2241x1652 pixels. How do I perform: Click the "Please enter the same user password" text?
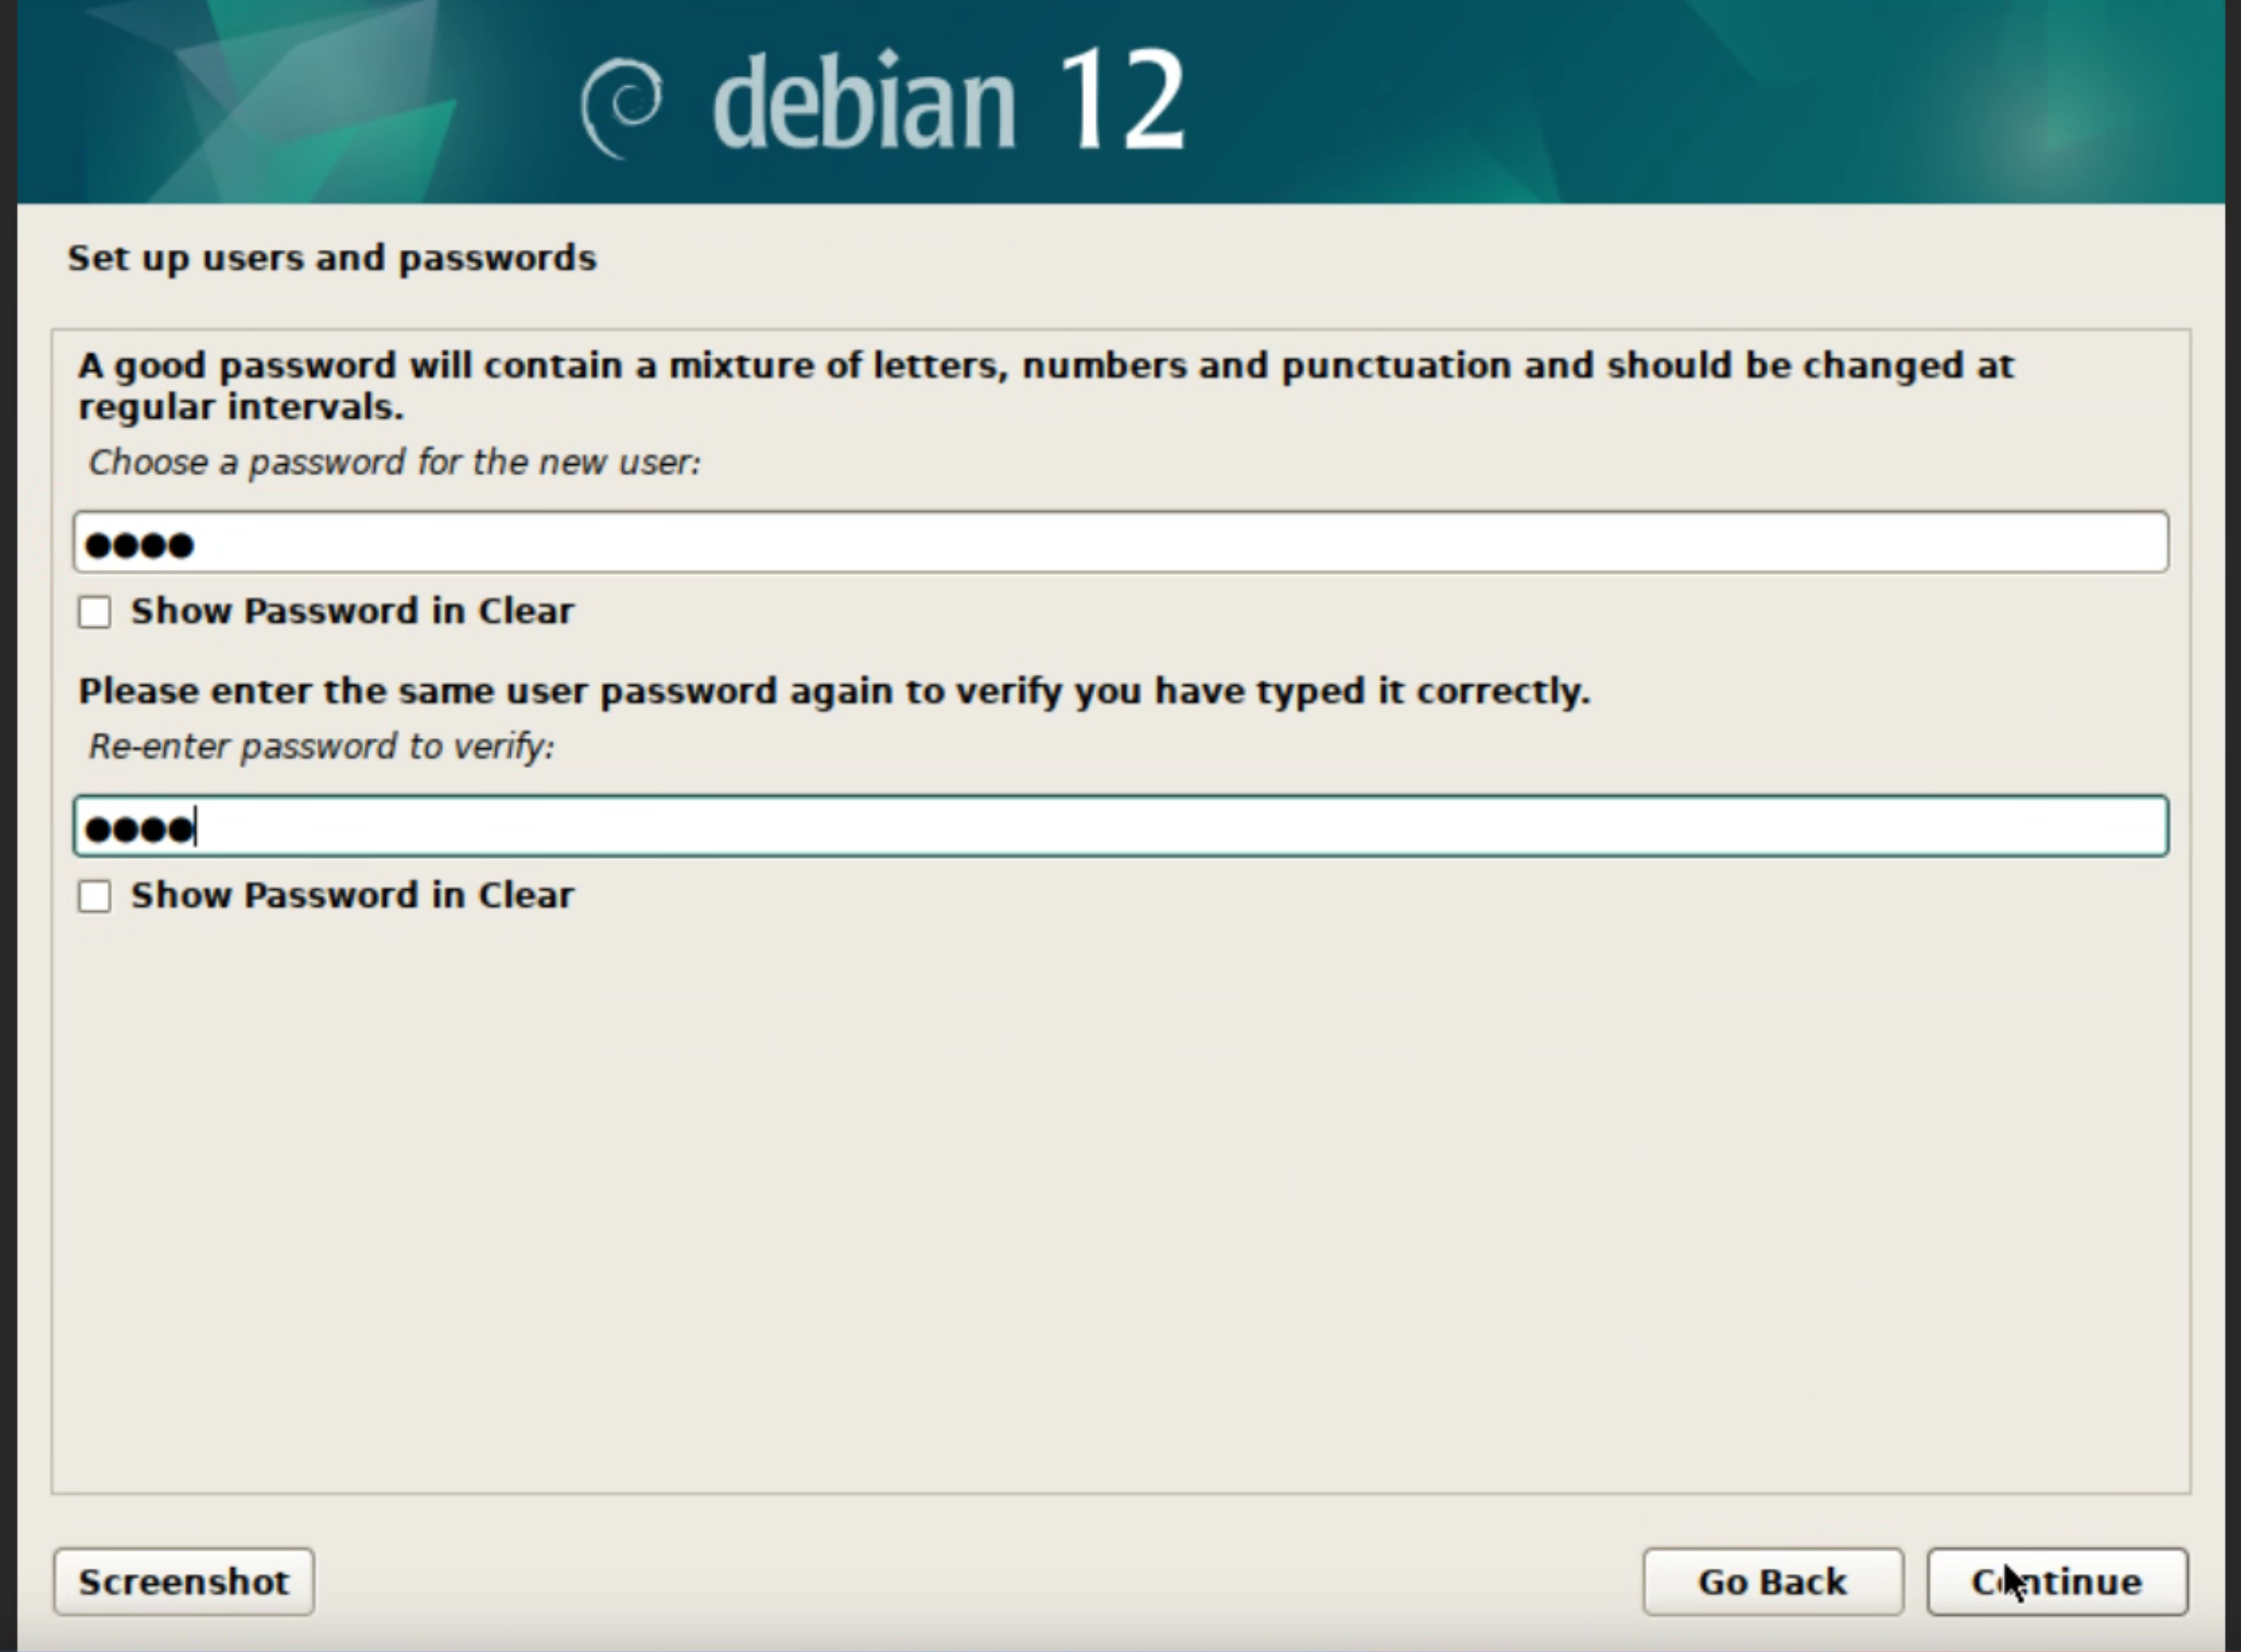tap(834, 691)
